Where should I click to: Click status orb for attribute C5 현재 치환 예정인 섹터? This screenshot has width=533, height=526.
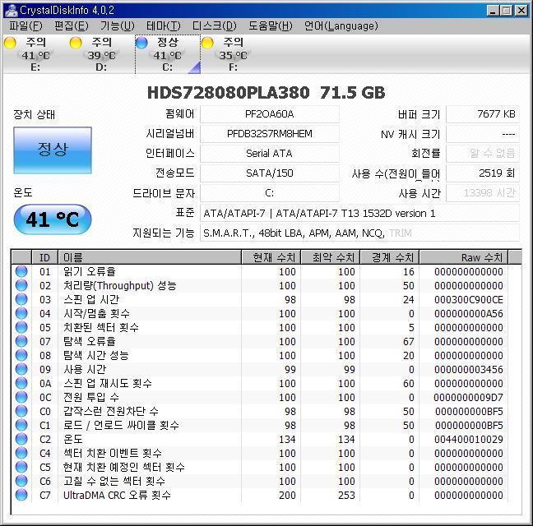click(x=21, y=467)
